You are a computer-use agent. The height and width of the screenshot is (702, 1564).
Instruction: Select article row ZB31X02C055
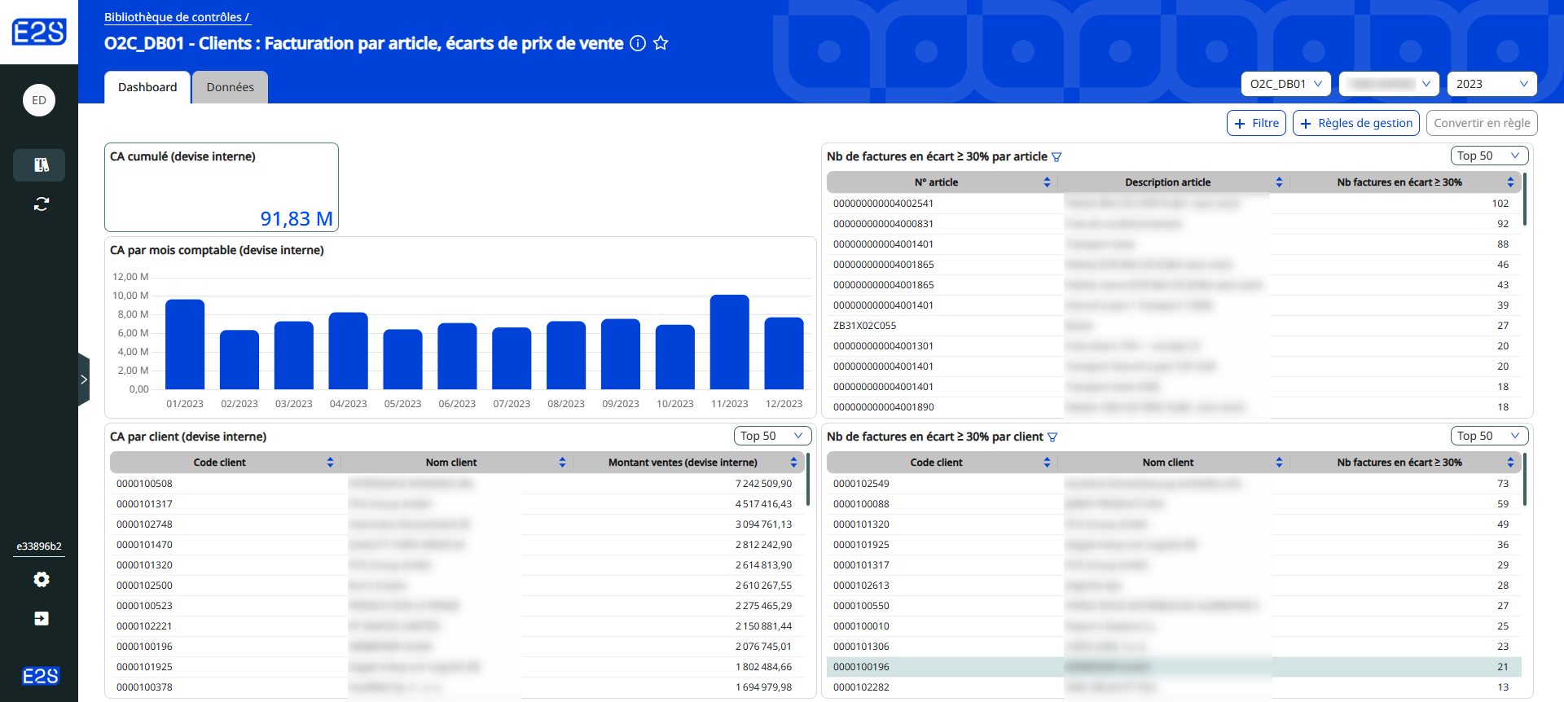tap(1174, 326)
